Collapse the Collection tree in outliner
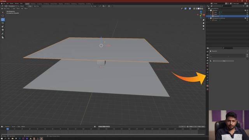Image resolution: width=249 pixels, height=140 pixels. (x=209, y=10)
